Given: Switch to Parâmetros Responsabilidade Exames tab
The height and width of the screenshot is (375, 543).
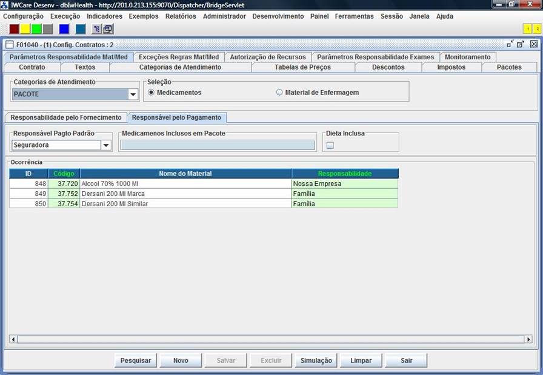Looking at the screenshot, I should [x=375, y=57].
